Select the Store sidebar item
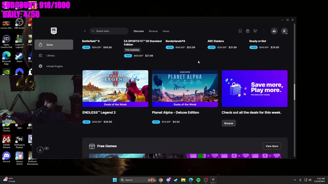Screen dimensions: 328x184 point(54,45)
